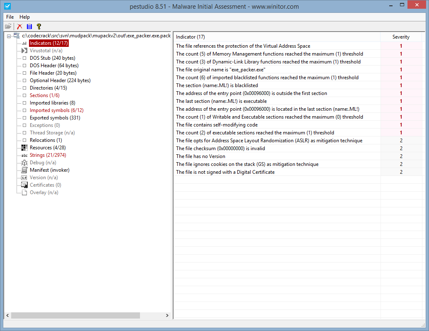
Task: Select row about imported blacklisted functions count (6)
Action: coord(298,78)
